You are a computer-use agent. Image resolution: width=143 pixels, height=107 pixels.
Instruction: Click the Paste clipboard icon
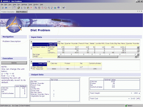28,8
